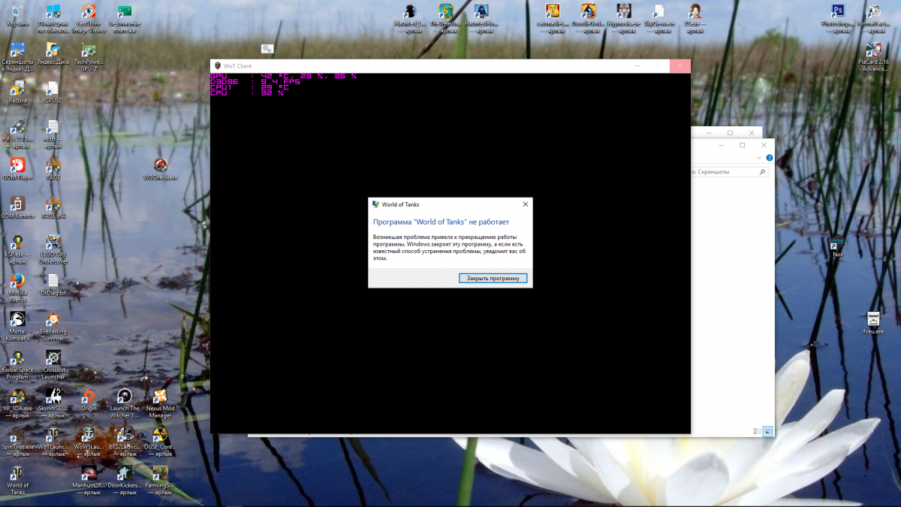This screenshot has height=507, width=901.
Task: Select the PlaCard 2.16 Advanced icon
Action: point(873,57)
